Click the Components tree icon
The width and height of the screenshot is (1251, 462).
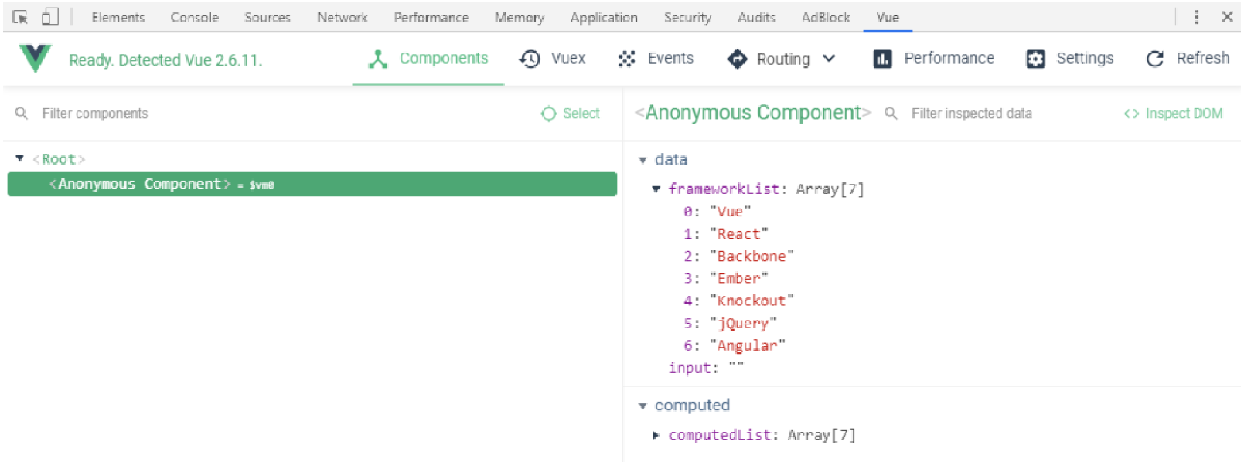(x=378, y=59)
